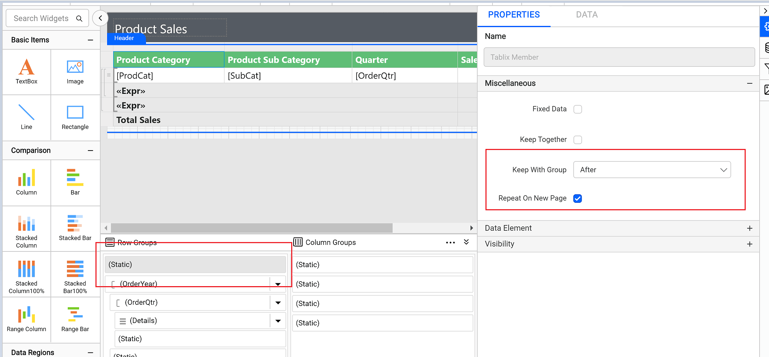
Task: Uncheck Repeat On New Page
Action: tap(578, 198)
